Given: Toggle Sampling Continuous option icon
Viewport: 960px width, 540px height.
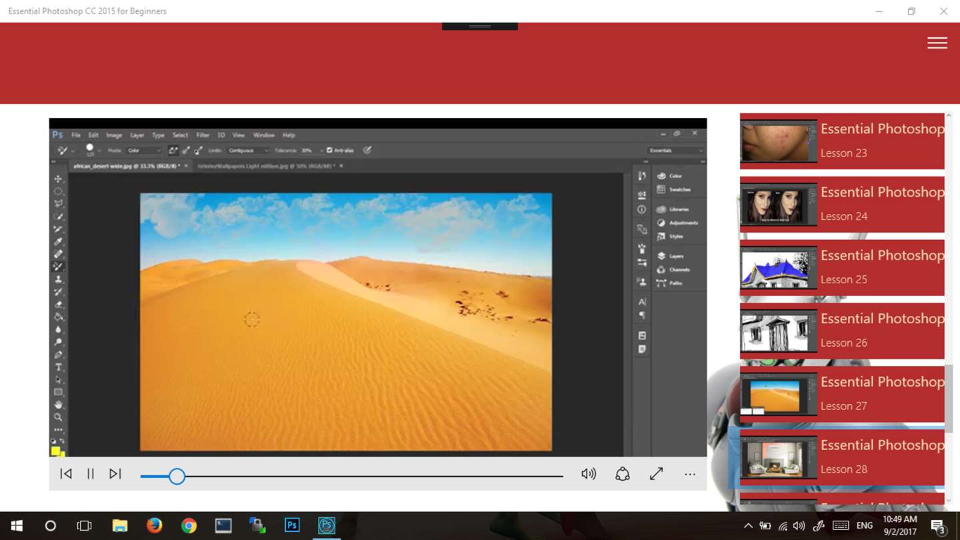Looking at the screenshot, I should pos(173,150).
